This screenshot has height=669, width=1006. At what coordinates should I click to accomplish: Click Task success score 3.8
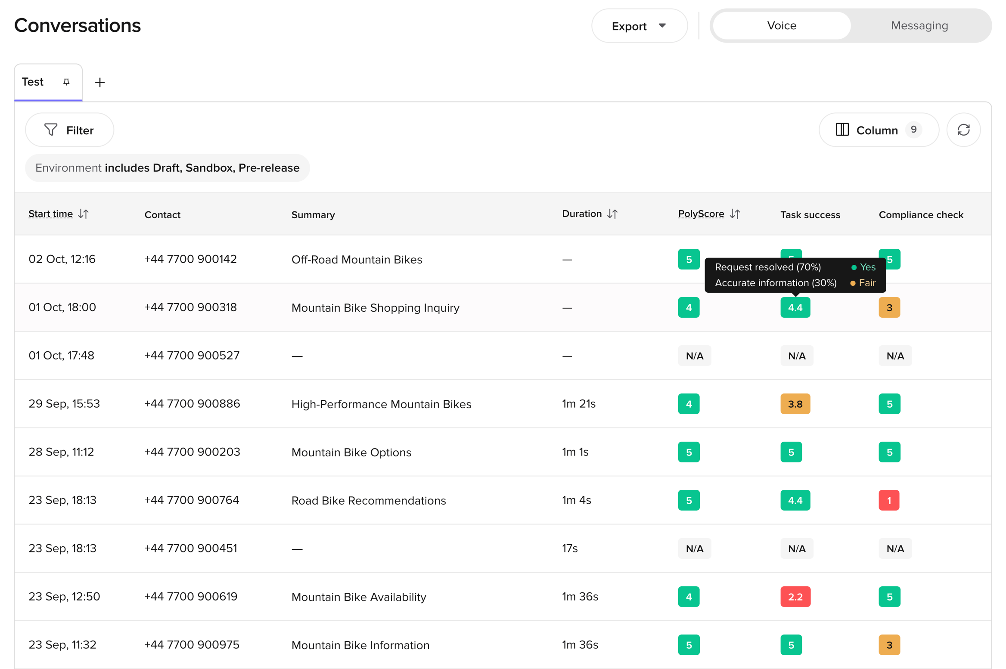point(795,404)
